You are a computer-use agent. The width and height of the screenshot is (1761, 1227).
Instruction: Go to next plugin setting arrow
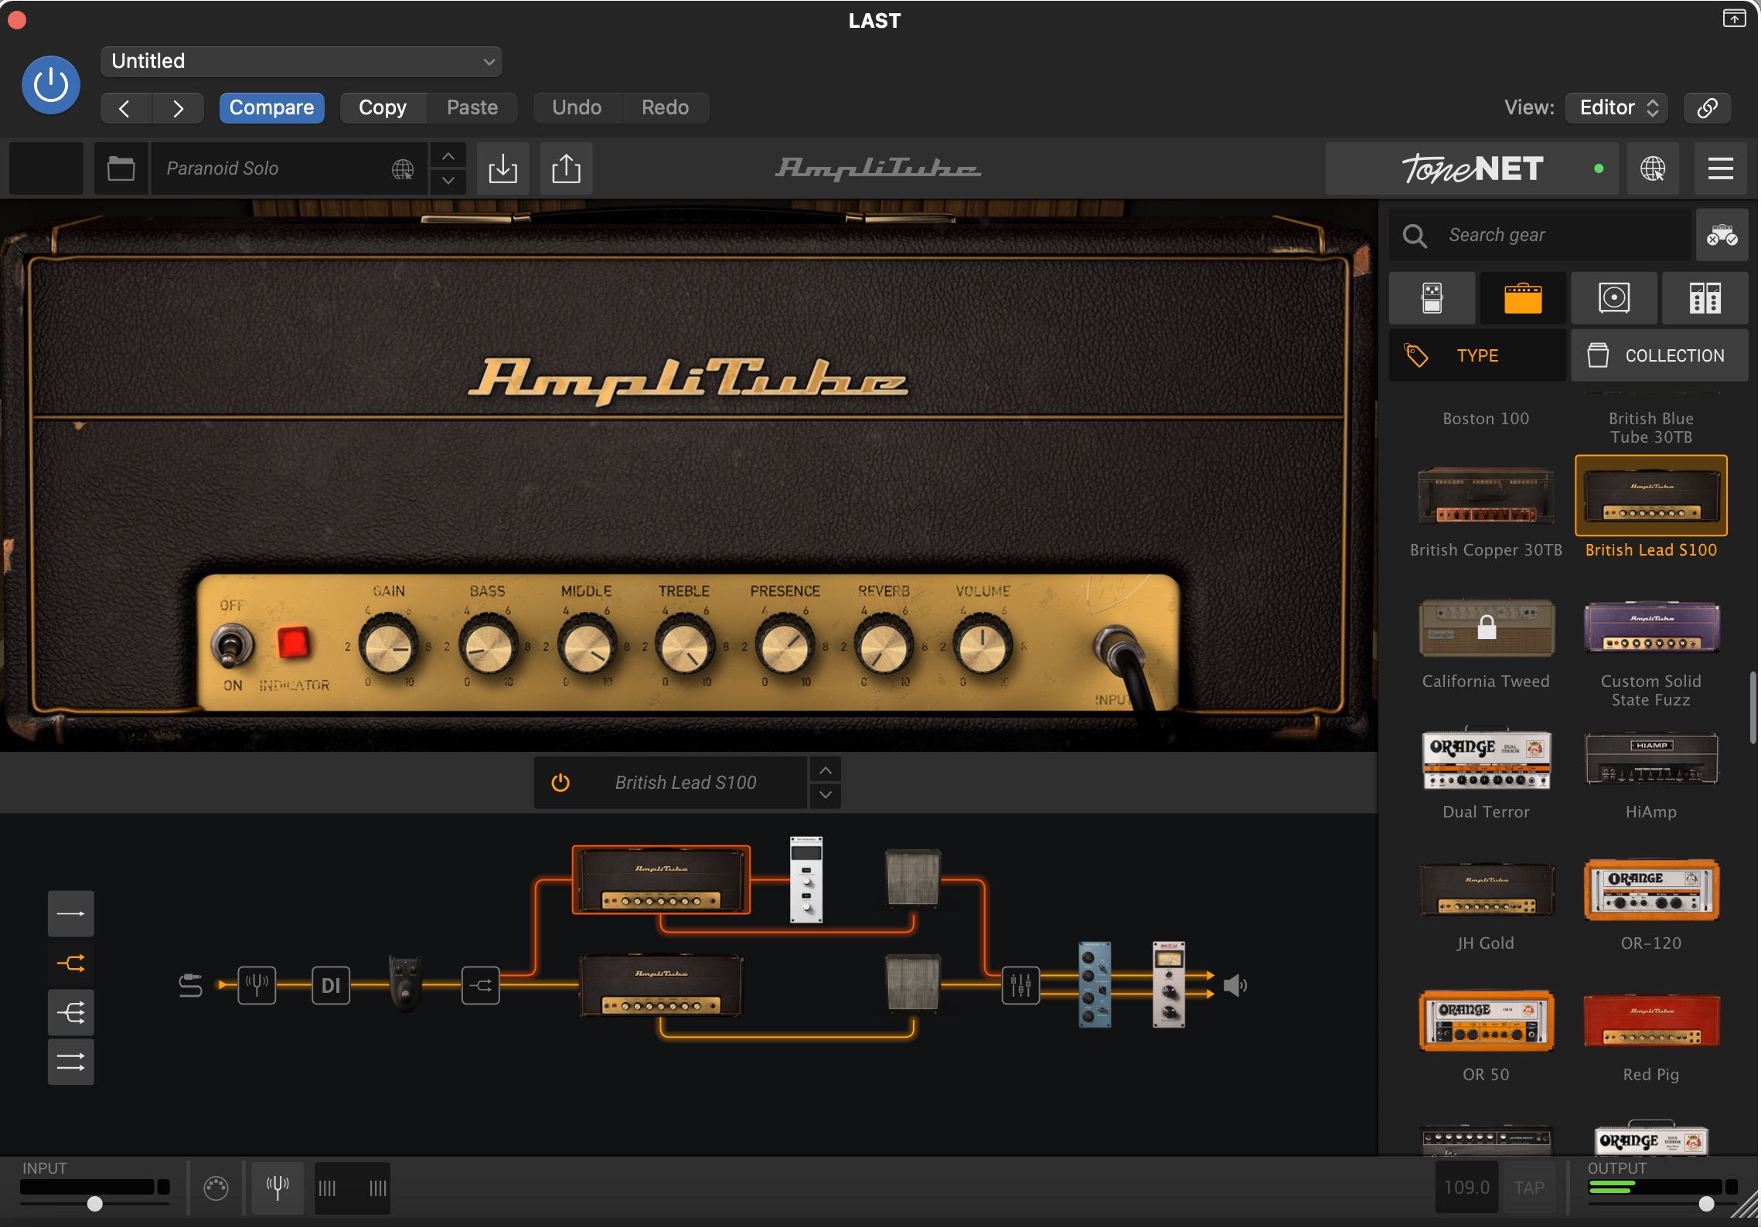pyautogui.click(x=179, y=108)
